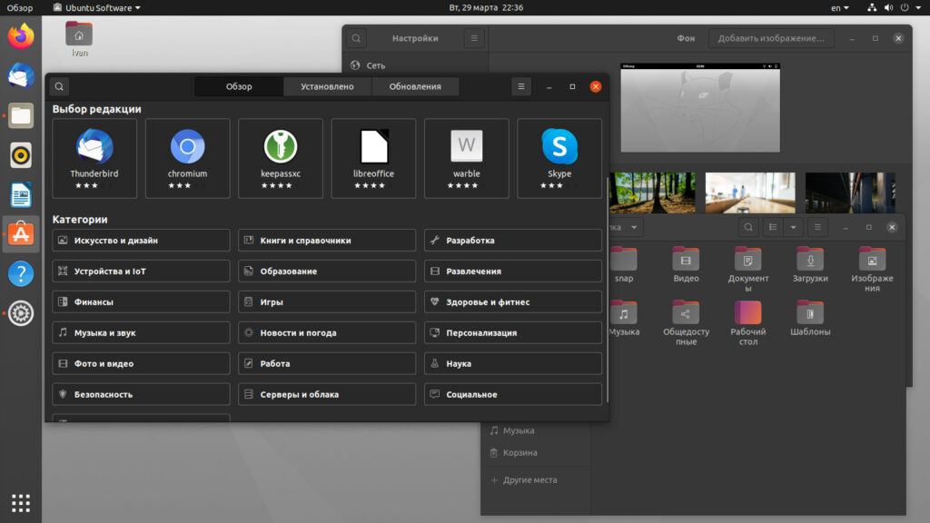Launch Firefox from the dock
The height and width of the screenshot is (523, 930).
(21, 37)
